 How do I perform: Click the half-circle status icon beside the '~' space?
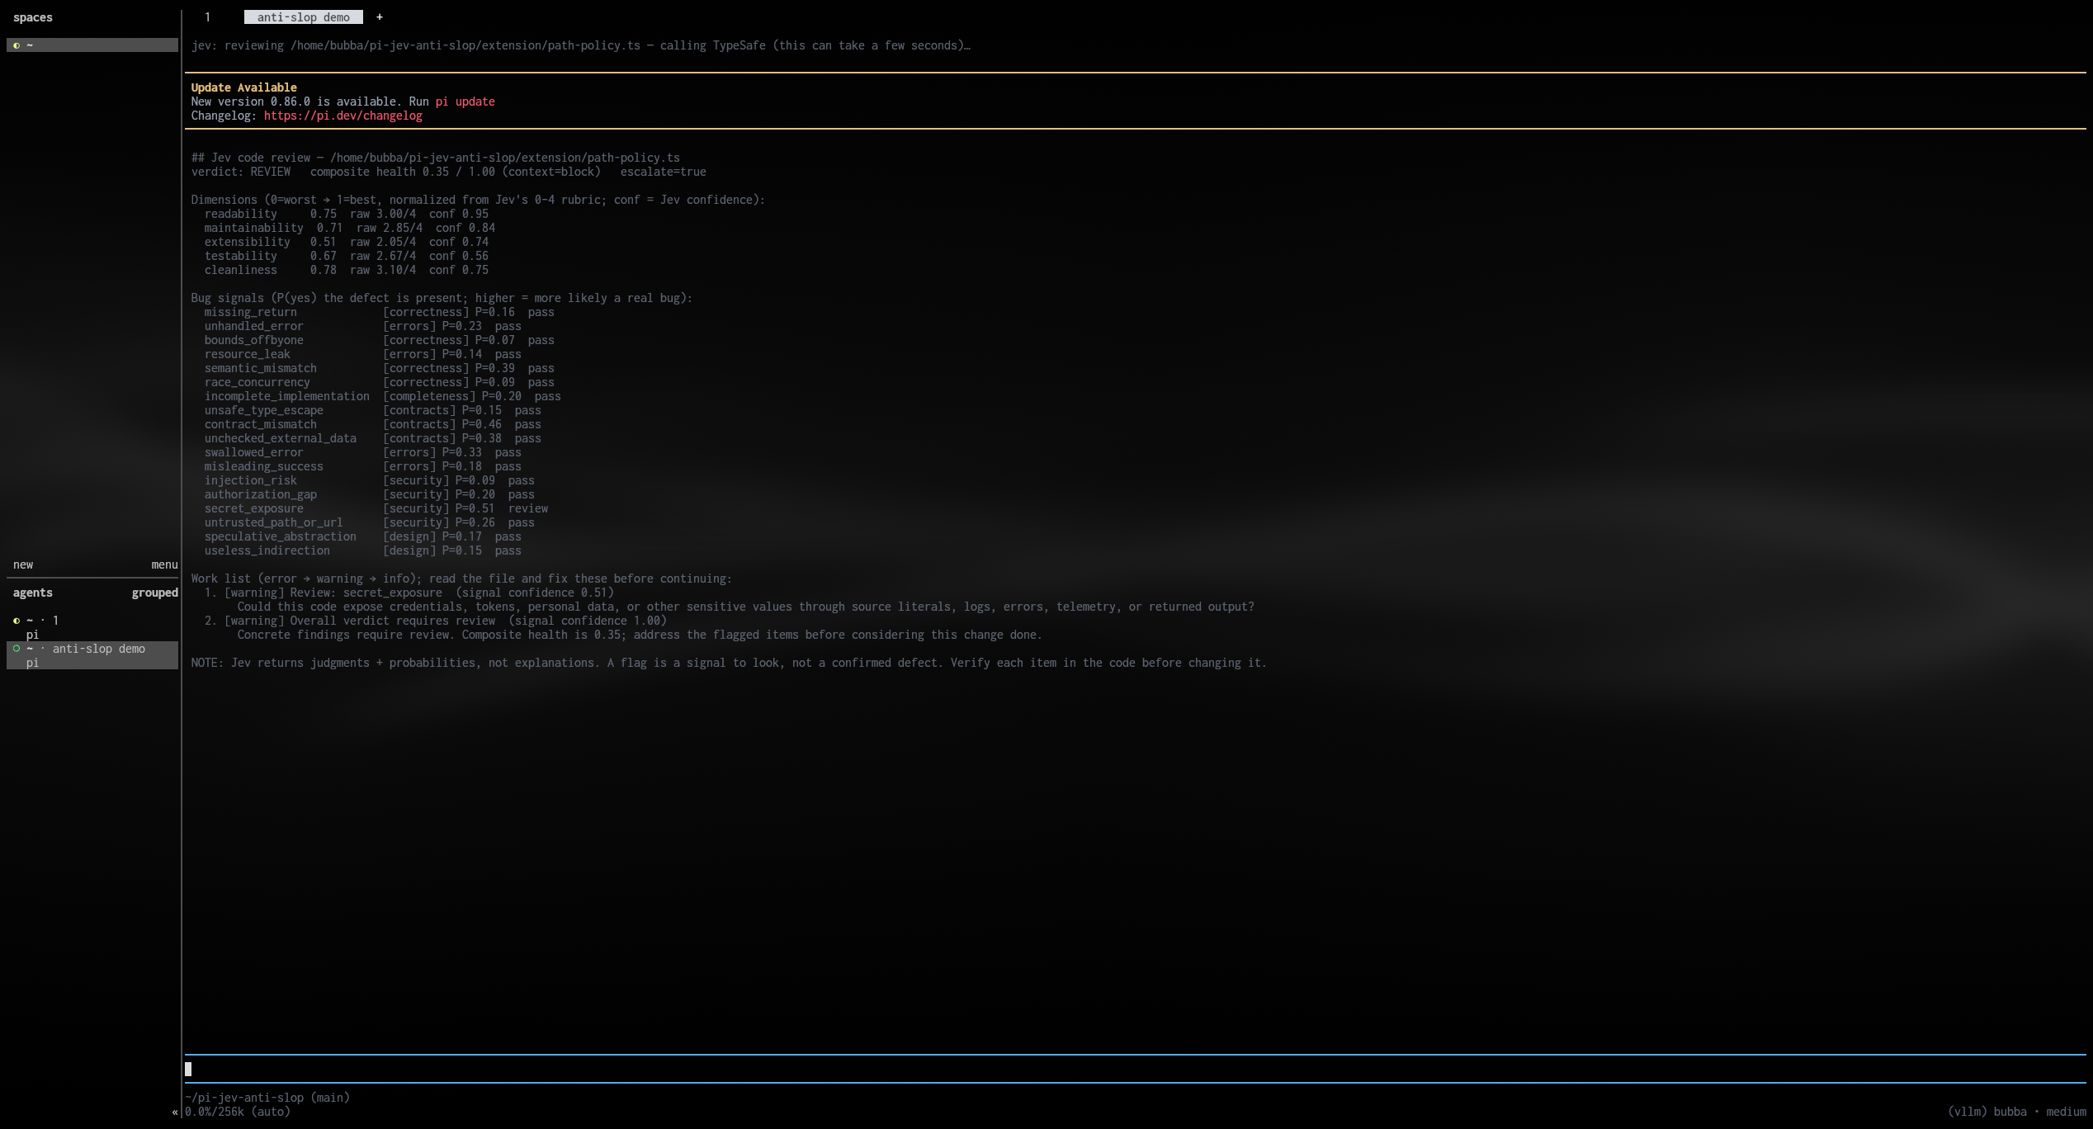tap(17, 45)
